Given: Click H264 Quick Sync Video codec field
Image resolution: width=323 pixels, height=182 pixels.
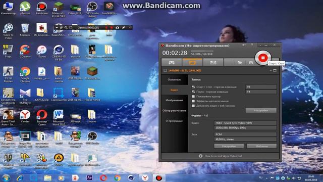Looking at the screenshot, I should pyautogui.click(x=245, y=123).
